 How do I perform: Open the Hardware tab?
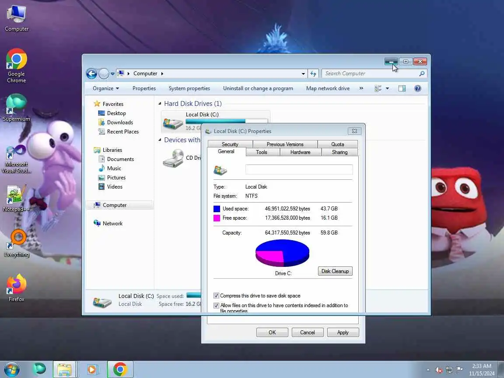tap(300, 152)
